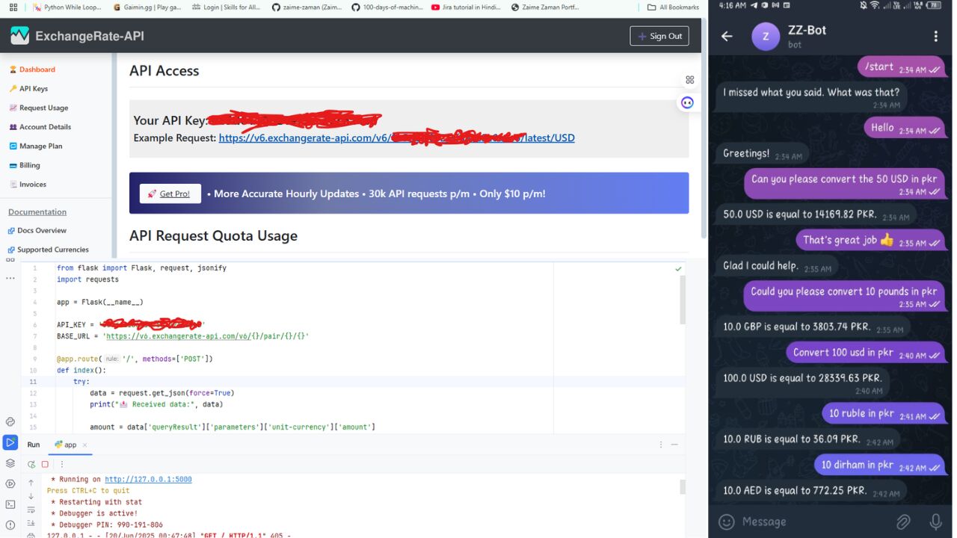Hide the Run tool window
This screenshot has height=538, width=957.
(674, 445)
